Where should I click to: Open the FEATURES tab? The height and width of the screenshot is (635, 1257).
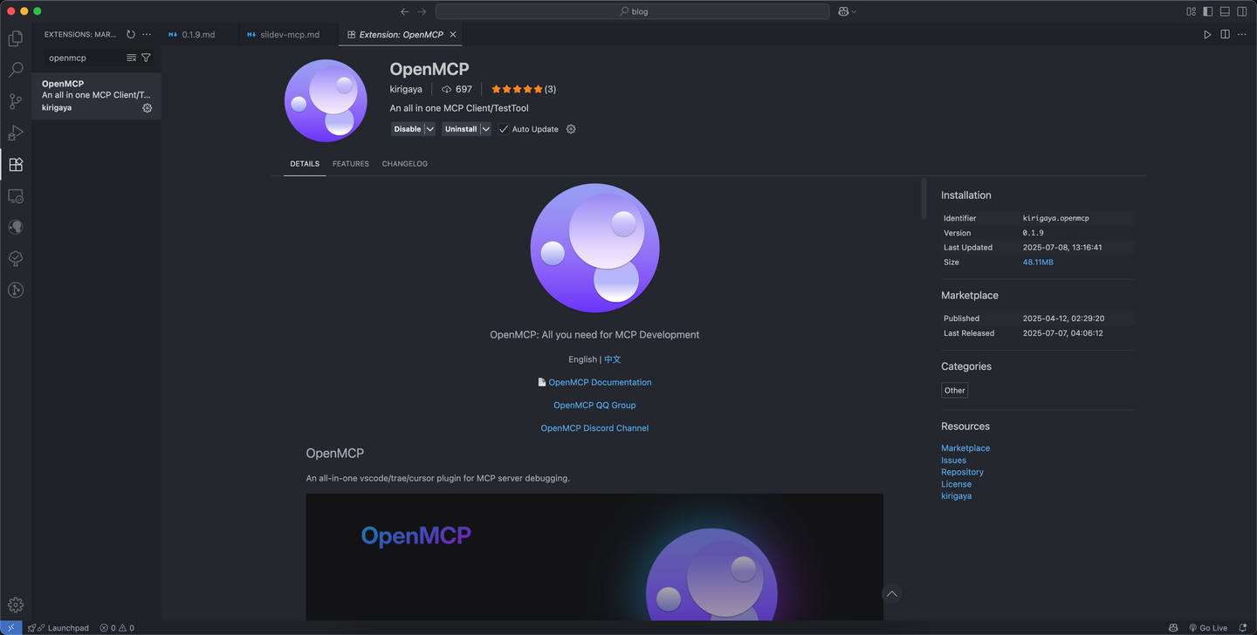(351, 164)
